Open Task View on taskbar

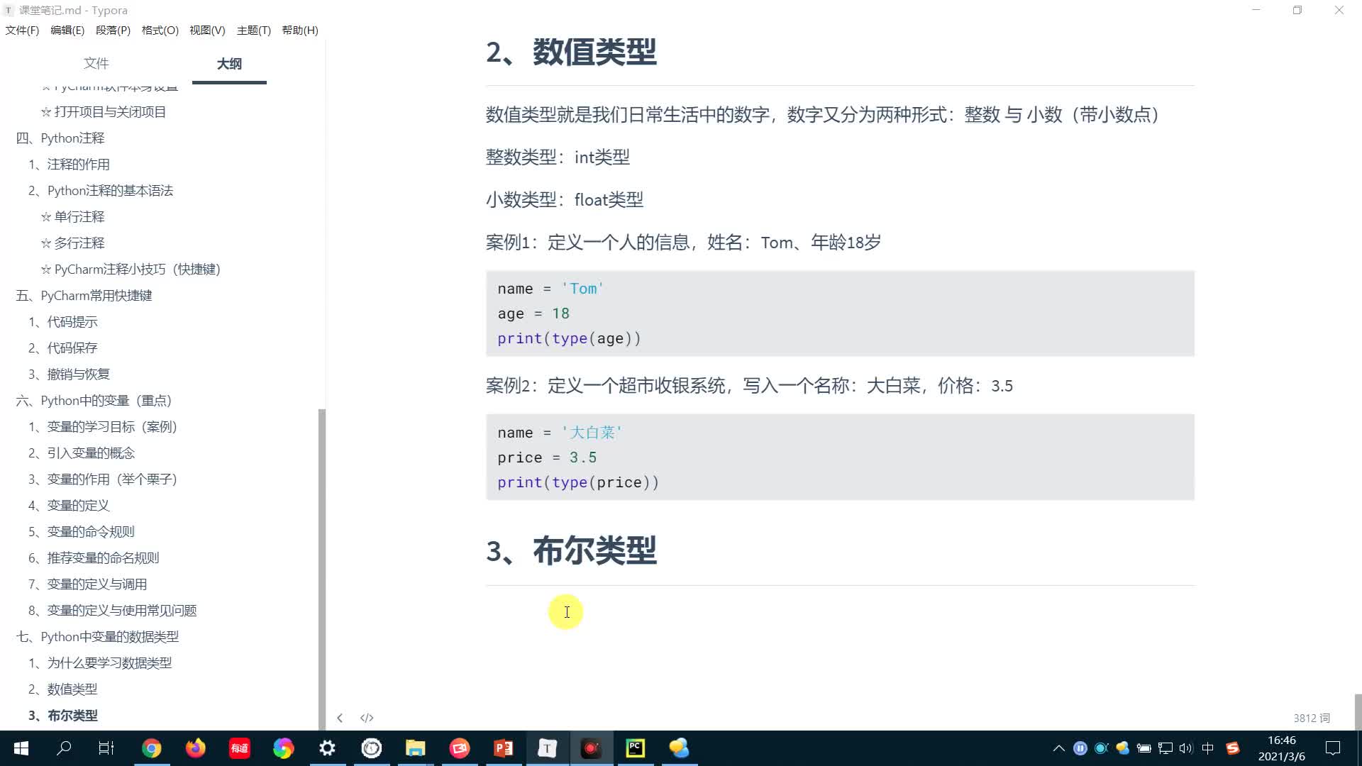[106, 748]
